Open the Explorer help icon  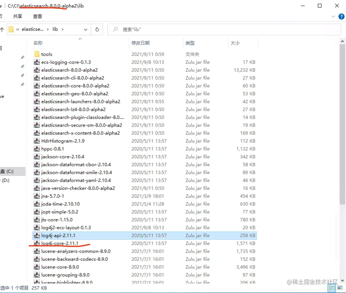[x=341, y=17]
